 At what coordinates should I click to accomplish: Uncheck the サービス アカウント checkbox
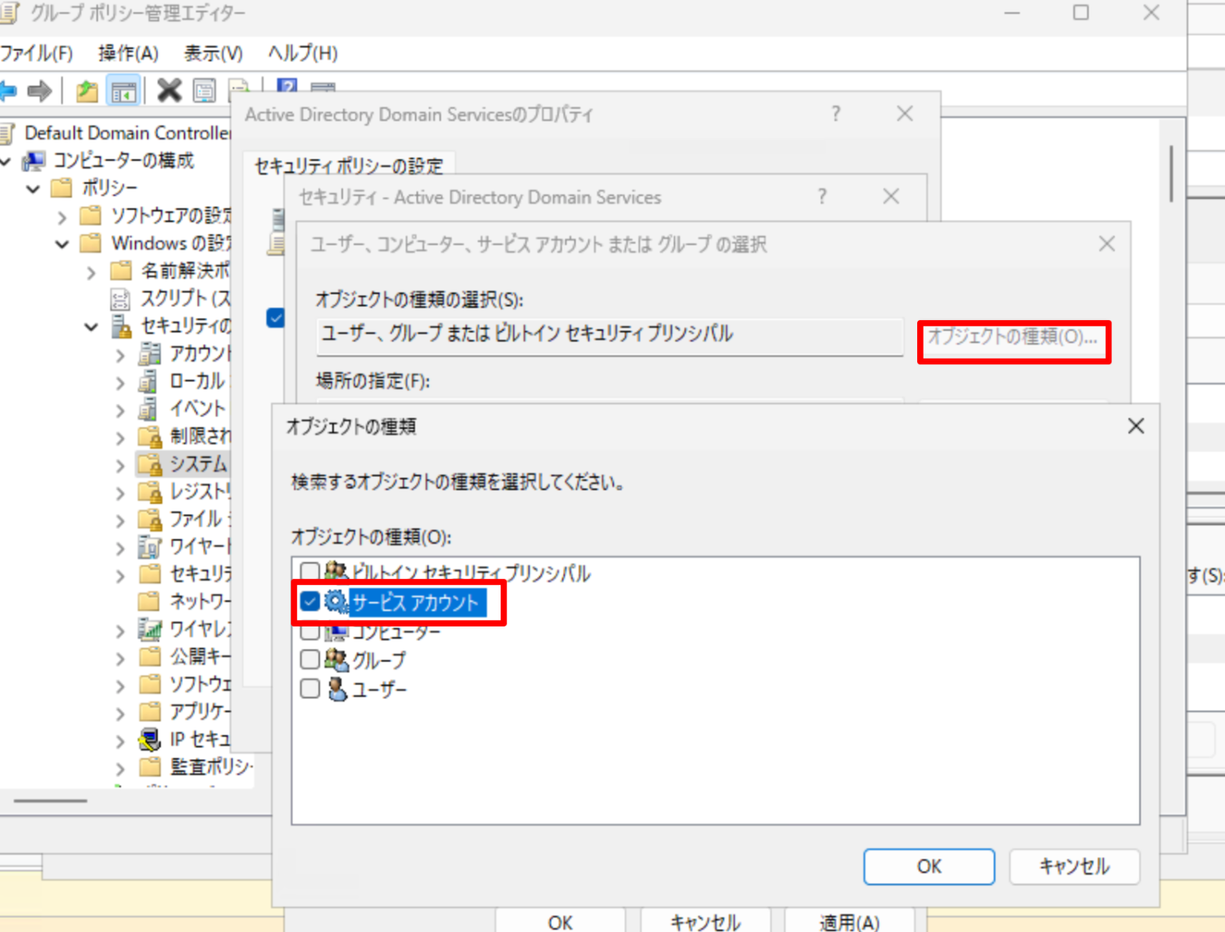310,602
